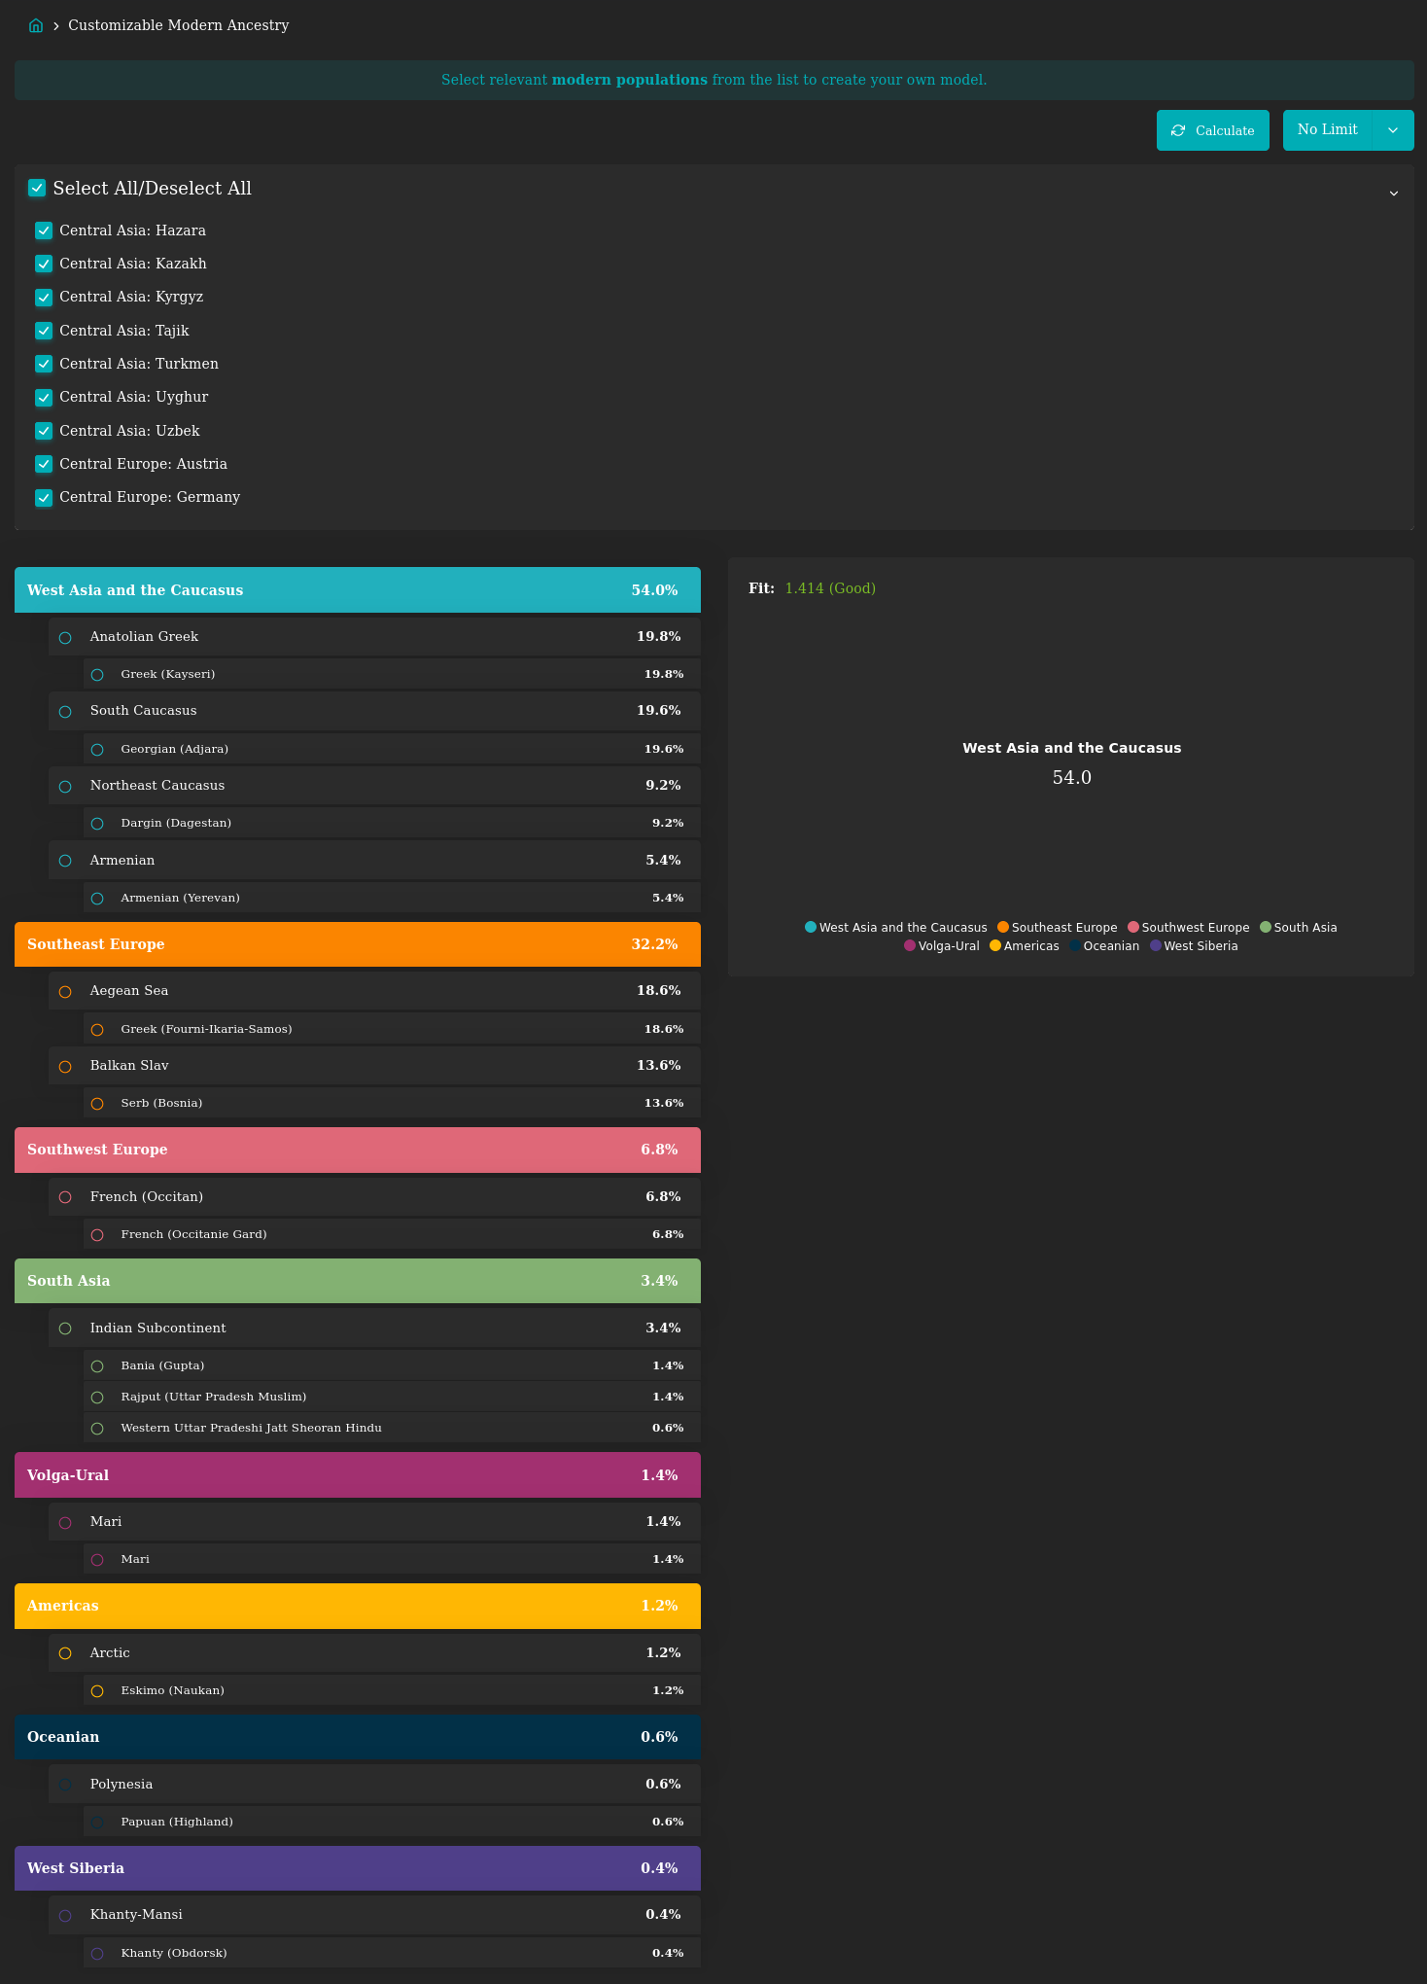Click the orange ring beside Aegean Sea
The width and height of the screenshot is (1427, 1984).
tap(65, 992)
